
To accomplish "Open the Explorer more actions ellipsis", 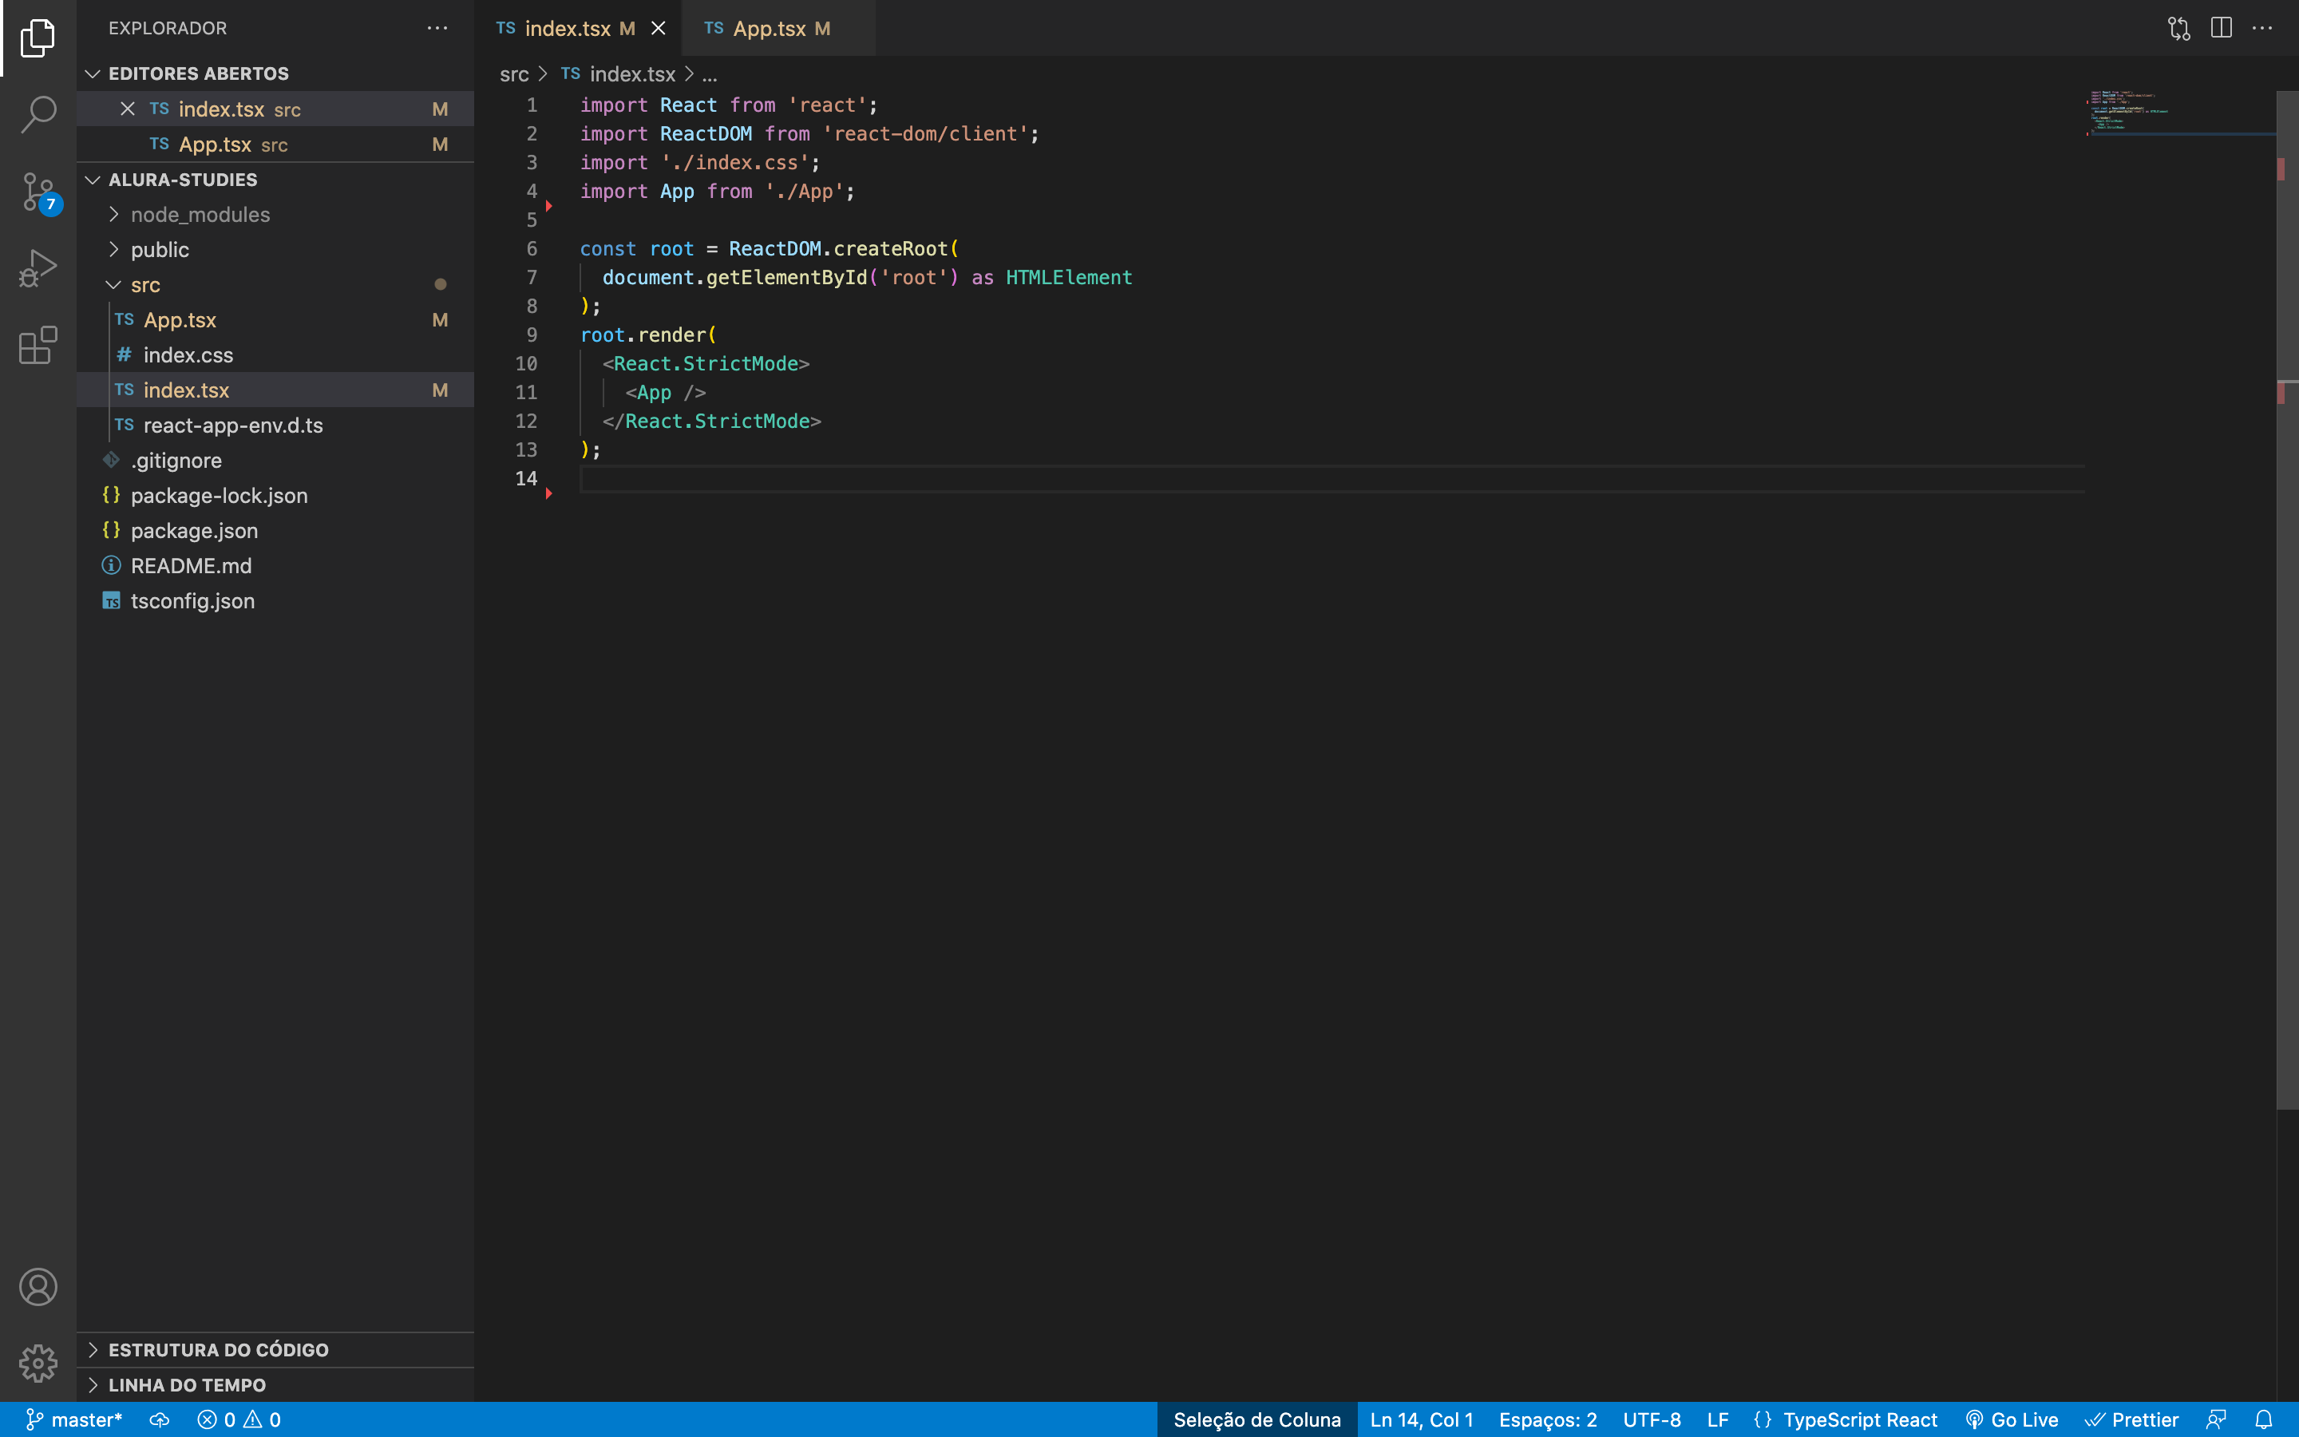I will tap(437, 29).
